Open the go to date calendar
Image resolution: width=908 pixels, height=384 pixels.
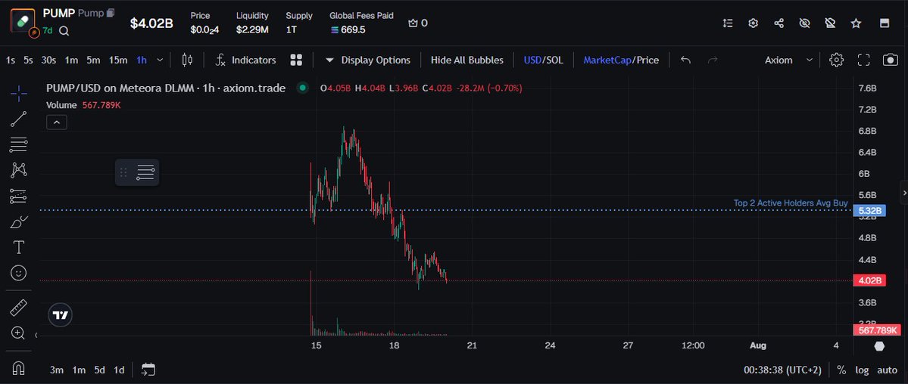click(148, 370)
